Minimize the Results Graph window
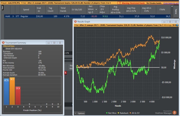 164,22
